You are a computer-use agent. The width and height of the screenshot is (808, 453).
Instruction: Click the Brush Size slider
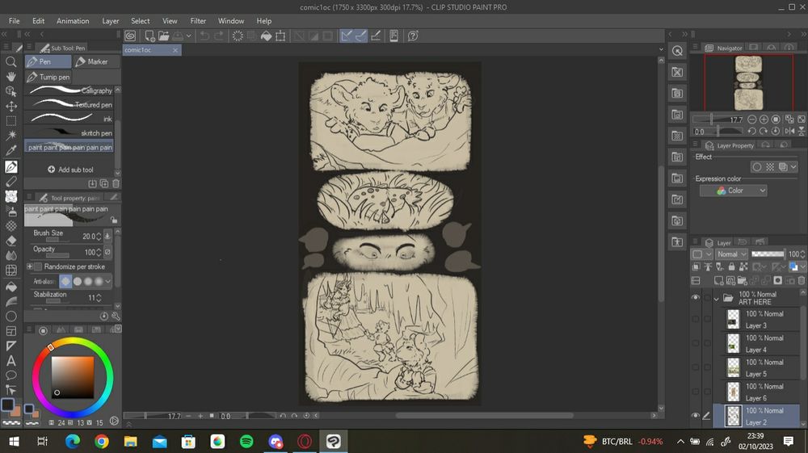point(57,240)
